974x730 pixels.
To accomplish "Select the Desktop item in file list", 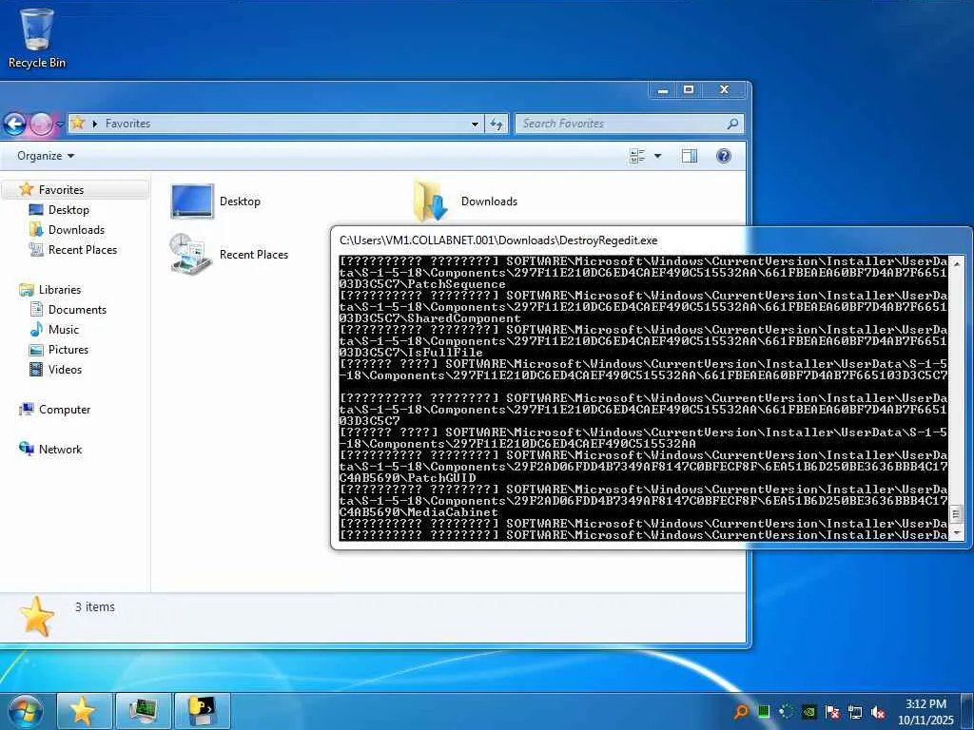I will click(x=216, y=202).
